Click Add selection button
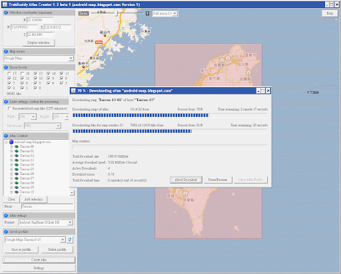This screenshot has width=341, height=274. click(33, 200)
